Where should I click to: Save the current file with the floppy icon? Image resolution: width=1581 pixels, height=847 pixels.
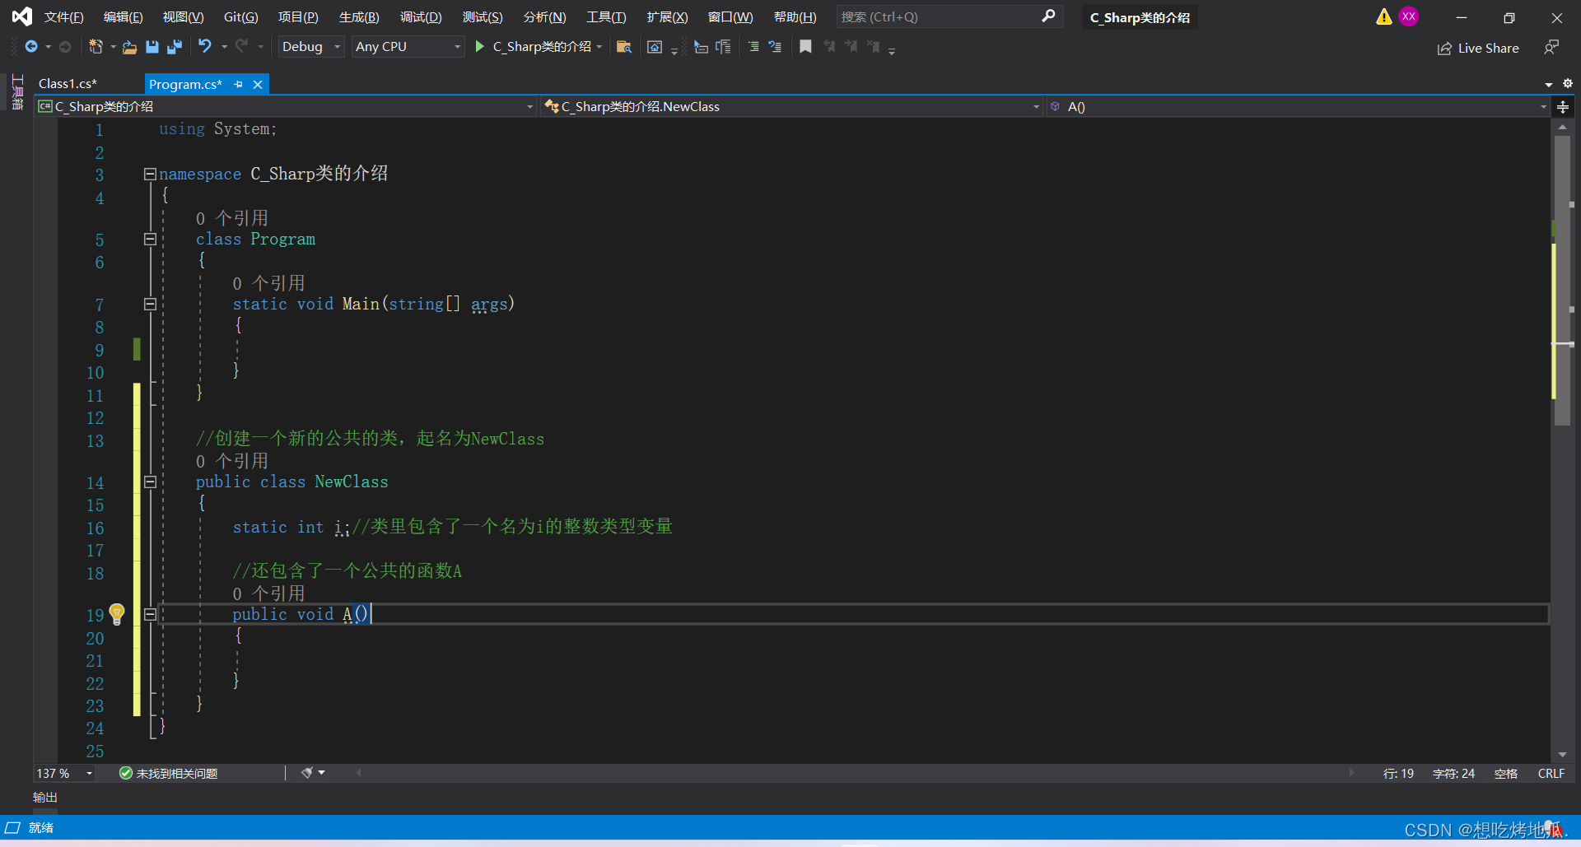tap(152, 47)
